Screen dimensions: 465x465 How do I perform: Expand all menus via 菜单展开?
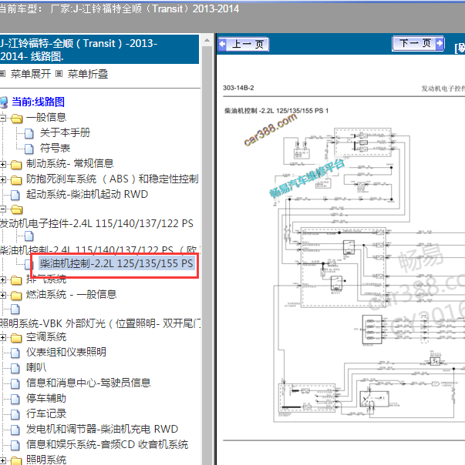click(x=31, y=74)
